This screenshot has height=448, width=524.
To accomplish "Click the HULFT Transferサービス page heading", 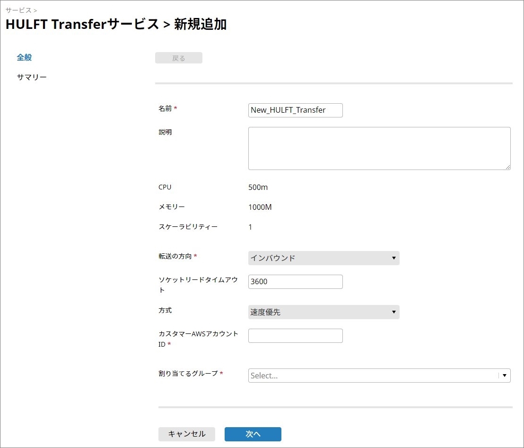I will [82, 25].
